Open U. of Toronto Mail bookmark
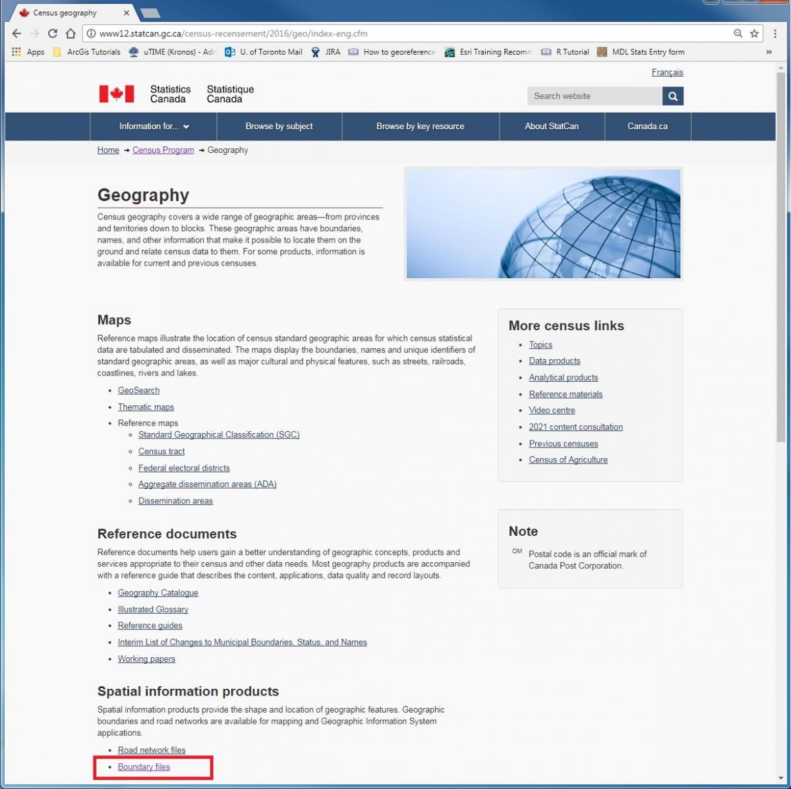The image size is (791, 789). pyautogui.click(x=264, y=52)
